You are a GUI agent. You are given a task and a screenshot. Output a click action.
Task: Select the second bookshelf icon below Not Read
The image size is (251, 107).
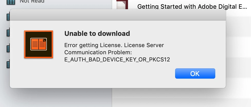[x=8, y=32]
